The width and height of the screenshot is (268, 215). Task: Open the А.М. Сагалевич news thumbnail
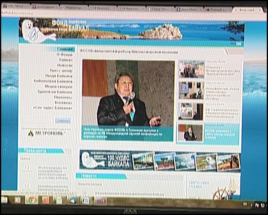191,112
